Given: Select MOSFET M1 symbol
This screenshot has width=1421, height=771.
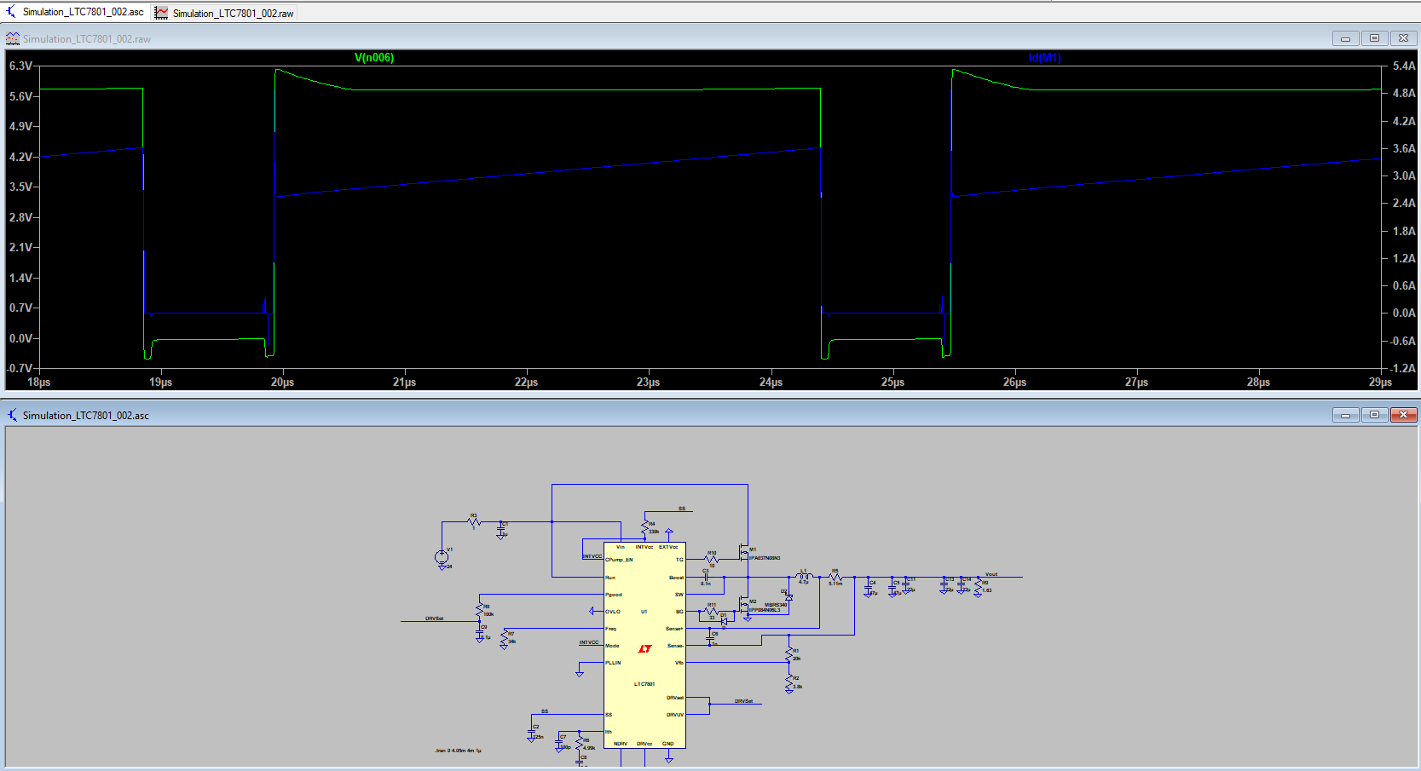Looking at the screenshot, I should tap(745, 554).
